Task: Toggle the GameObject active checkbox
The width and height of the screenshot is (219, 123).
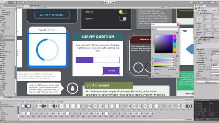Action: [199, 8]
